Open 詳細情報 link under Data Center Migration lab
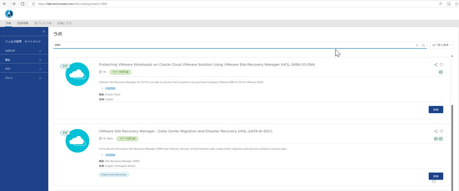The height and width of the screenshot is (191, 459). pyautogui.click(x=110, y=155)
